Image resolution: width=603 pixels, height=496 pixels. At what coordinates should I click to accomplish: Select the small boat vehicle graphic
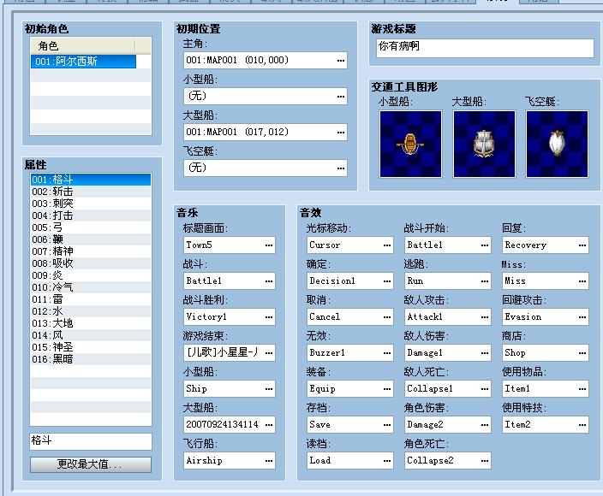410,144
